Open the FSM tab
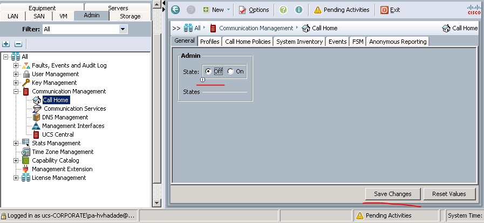This screenshot has height=223, width=484. coord(358,42)
